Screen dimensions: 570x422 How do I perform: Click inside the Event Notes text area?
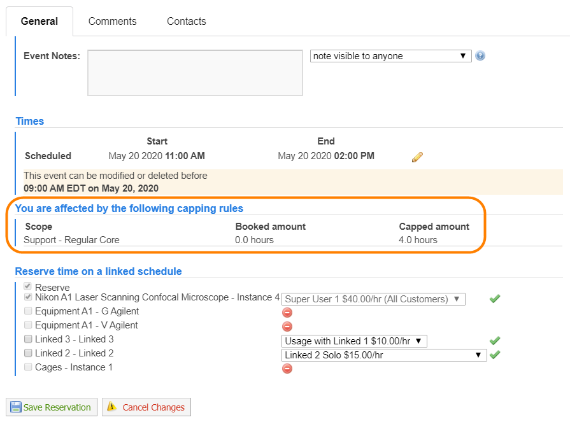coord(195,73)
